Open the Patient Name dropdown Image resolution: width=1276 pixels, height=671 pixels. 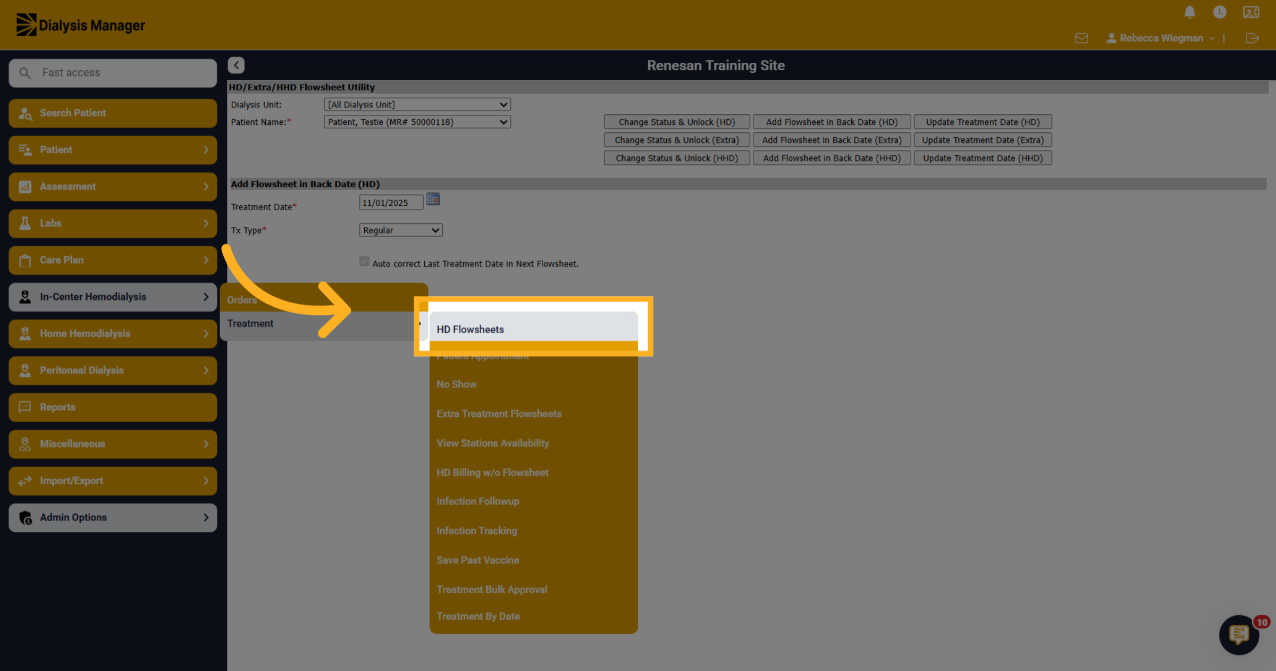(417, 122)
